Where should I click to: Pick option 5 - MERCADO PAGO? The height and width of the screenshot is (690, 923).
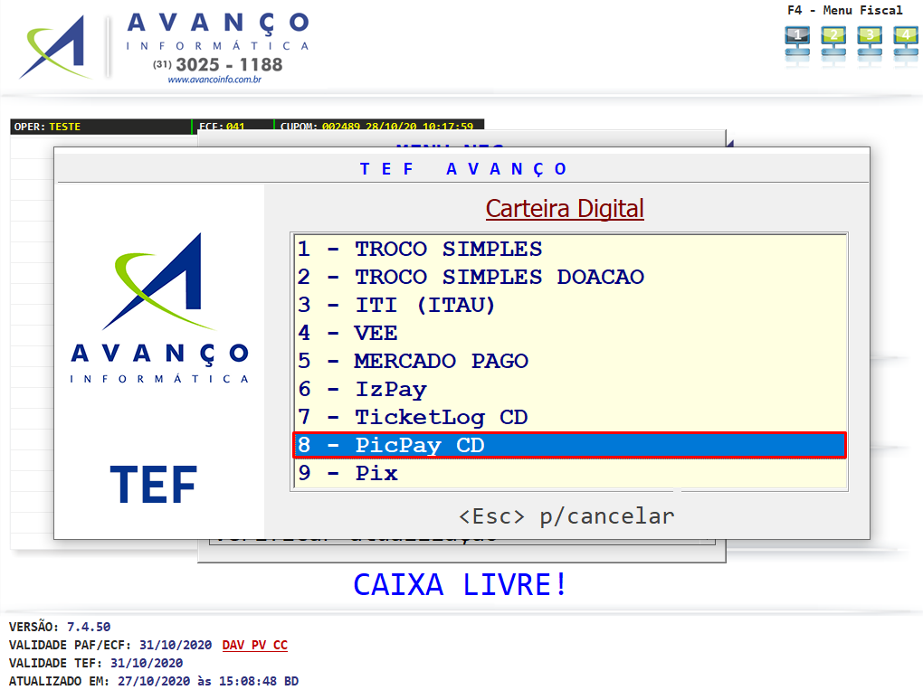click(x=569, y=361)
